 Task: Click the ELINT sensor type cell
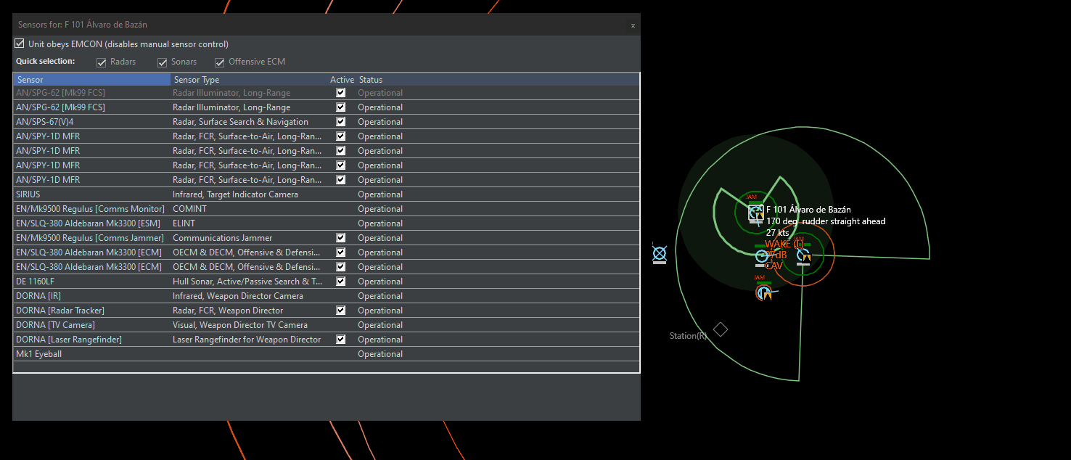click(x=184, y=223)
